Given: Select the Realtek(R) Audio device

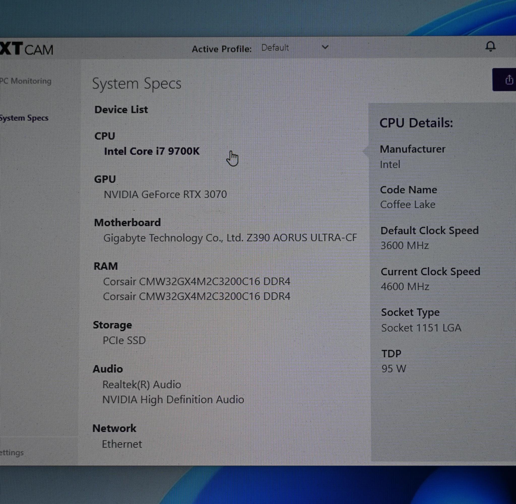Looking at the screenshot, I should 142,385.
